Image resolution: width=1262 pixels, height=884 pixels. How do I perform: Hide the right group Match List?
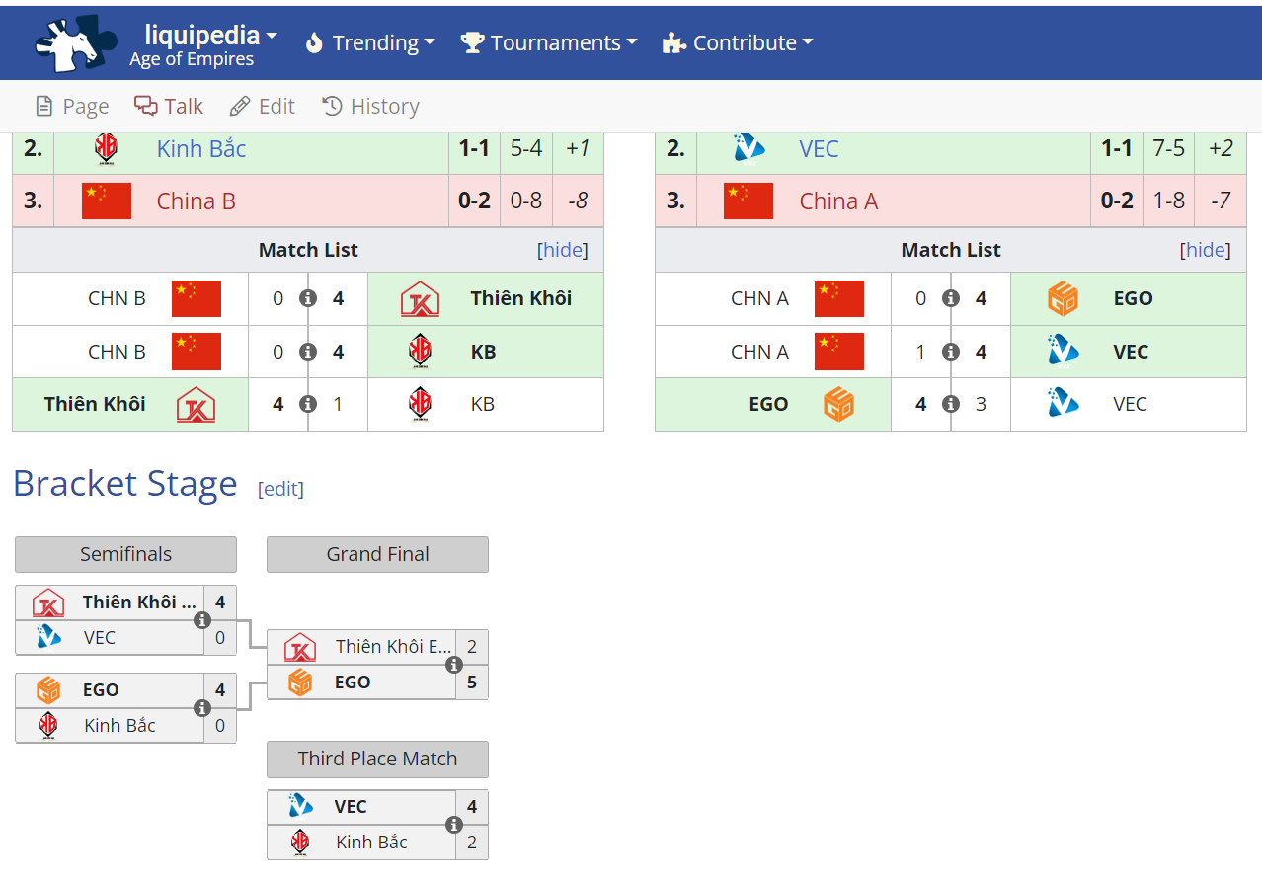point(1206,250)
